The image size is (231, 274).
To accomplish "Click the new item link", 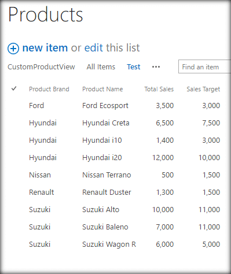I will (x=45, y=48).
